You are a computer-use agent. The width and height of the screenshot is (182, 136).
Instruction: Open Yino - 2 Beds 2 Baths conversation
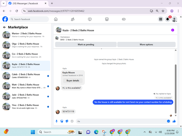25,107
